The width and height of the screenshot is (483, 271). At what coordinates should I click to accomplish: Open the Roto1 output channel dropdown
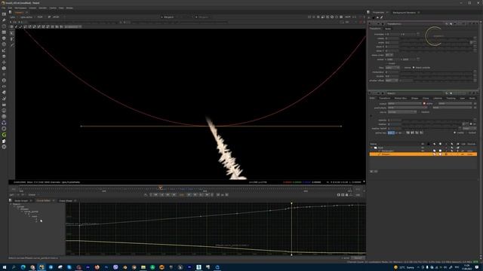(x=405, y=104)
